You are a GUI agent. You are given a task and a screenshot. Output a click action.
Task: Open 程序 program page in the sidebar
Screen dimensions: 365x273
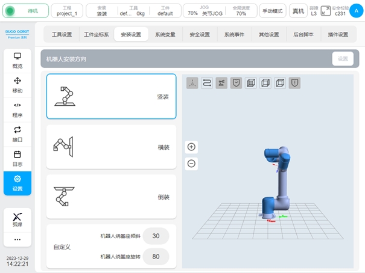(17, 109)
